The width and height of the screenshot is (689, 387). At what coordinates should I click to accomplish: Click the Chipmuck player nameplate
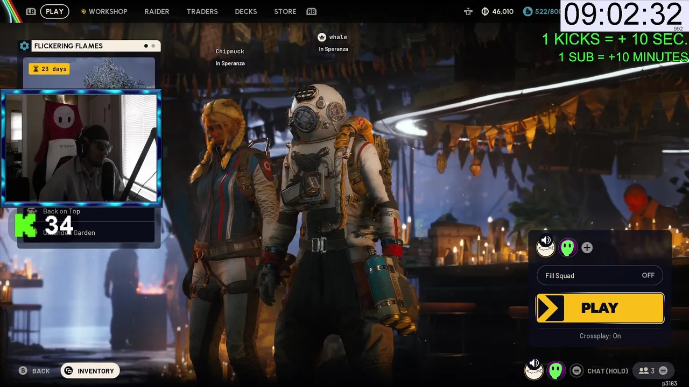pyautogui.click(x=230, y=52)
